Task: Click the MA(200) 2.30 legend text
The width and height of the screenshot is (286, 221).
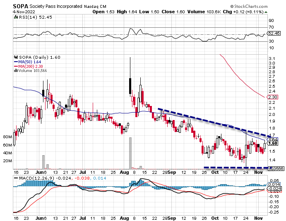Action: coord(31,66)
